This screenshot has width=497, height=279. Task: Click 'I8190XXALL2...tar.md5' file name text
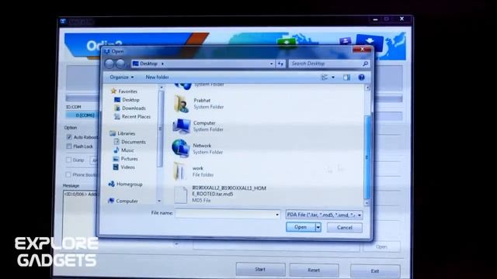point(229,191)
